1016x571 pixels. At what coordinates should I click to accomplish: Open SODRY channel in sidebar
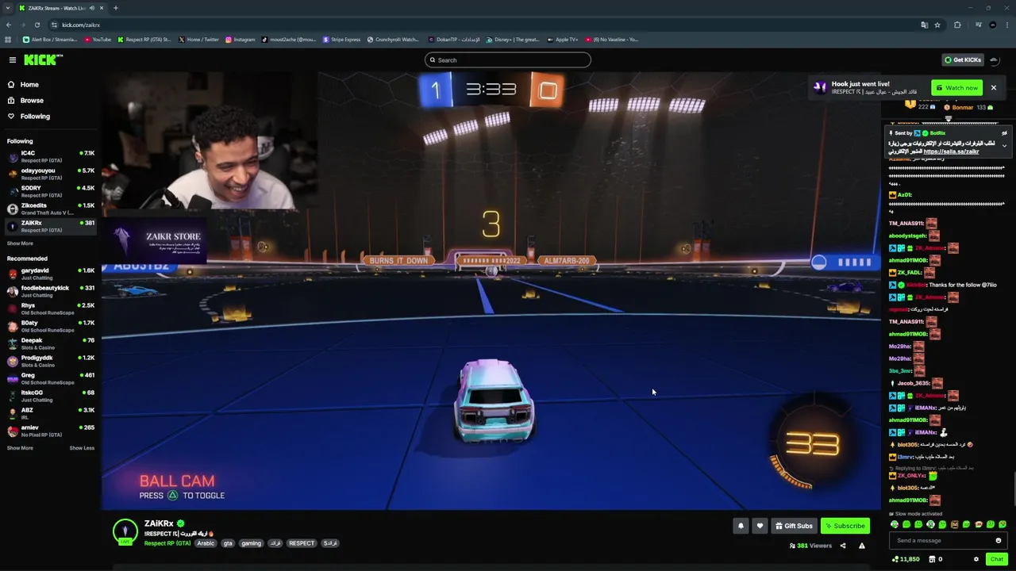click(49, 191)
